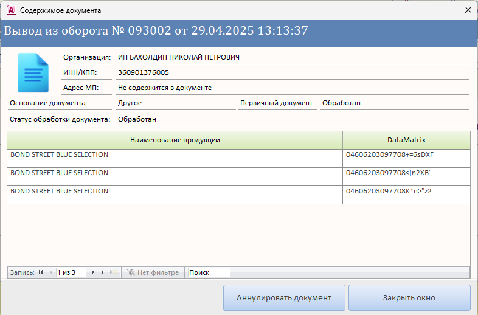
Task: Click DataMatrix cell 04606203097708<jn2XB'
Action: 406,176
